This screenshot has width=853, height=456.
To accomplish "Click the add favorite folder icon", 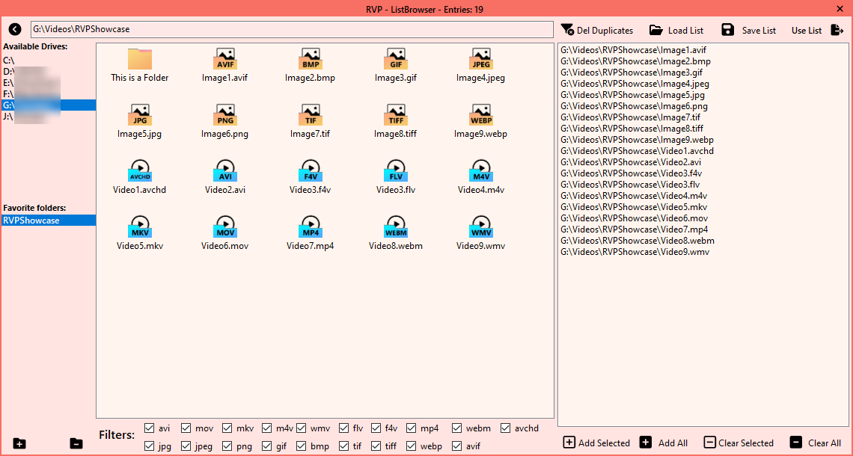I will [19, 443].
